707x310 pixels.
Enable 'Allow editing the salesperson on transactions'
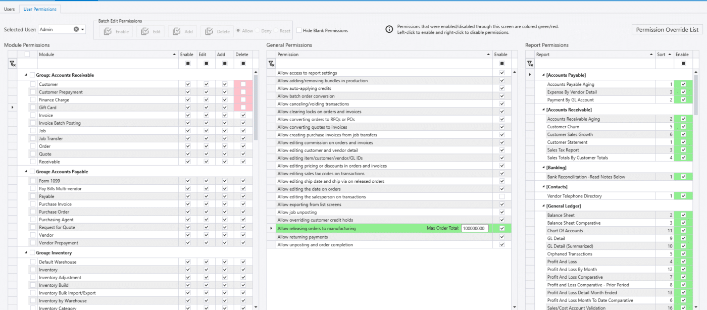coord(501,197)
